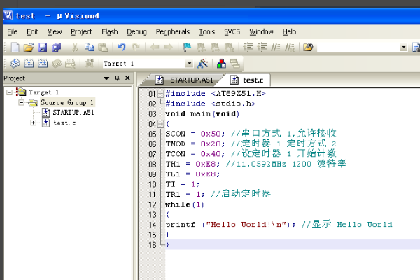The width and height of the screenshot is (420, 280).
Task: Open the Peripherals menu
Action: point(172,31)
